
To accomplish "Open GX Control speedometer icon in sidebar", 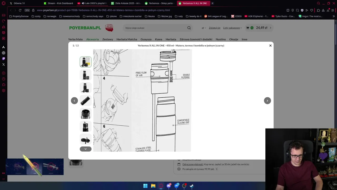I will pyautogui.click(x=3, y=21).
